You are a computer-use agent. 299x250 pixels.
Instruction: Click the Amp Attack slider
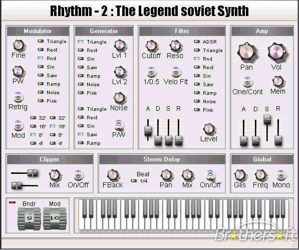[243, 141]
